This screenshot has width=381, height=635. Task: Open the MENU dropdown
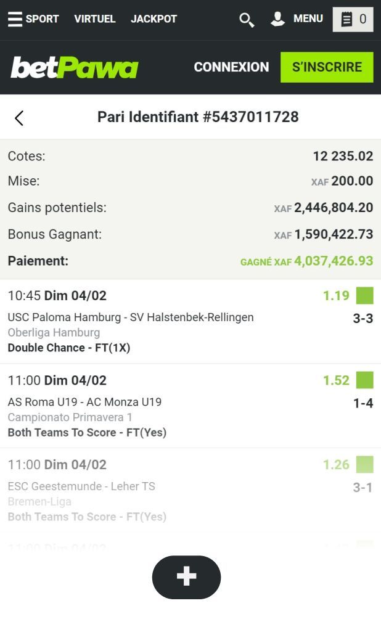308,19
